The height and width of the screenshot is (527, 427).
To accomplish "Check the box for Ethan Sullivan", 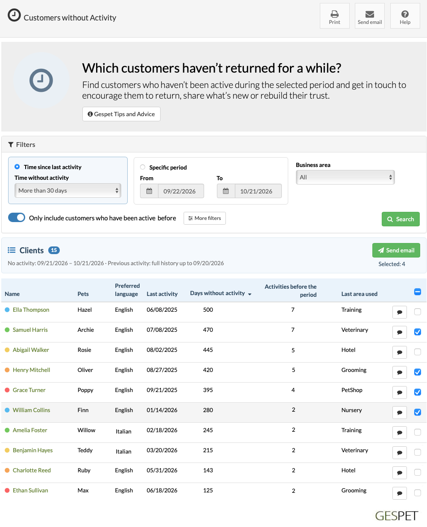I will click(418, 492).
